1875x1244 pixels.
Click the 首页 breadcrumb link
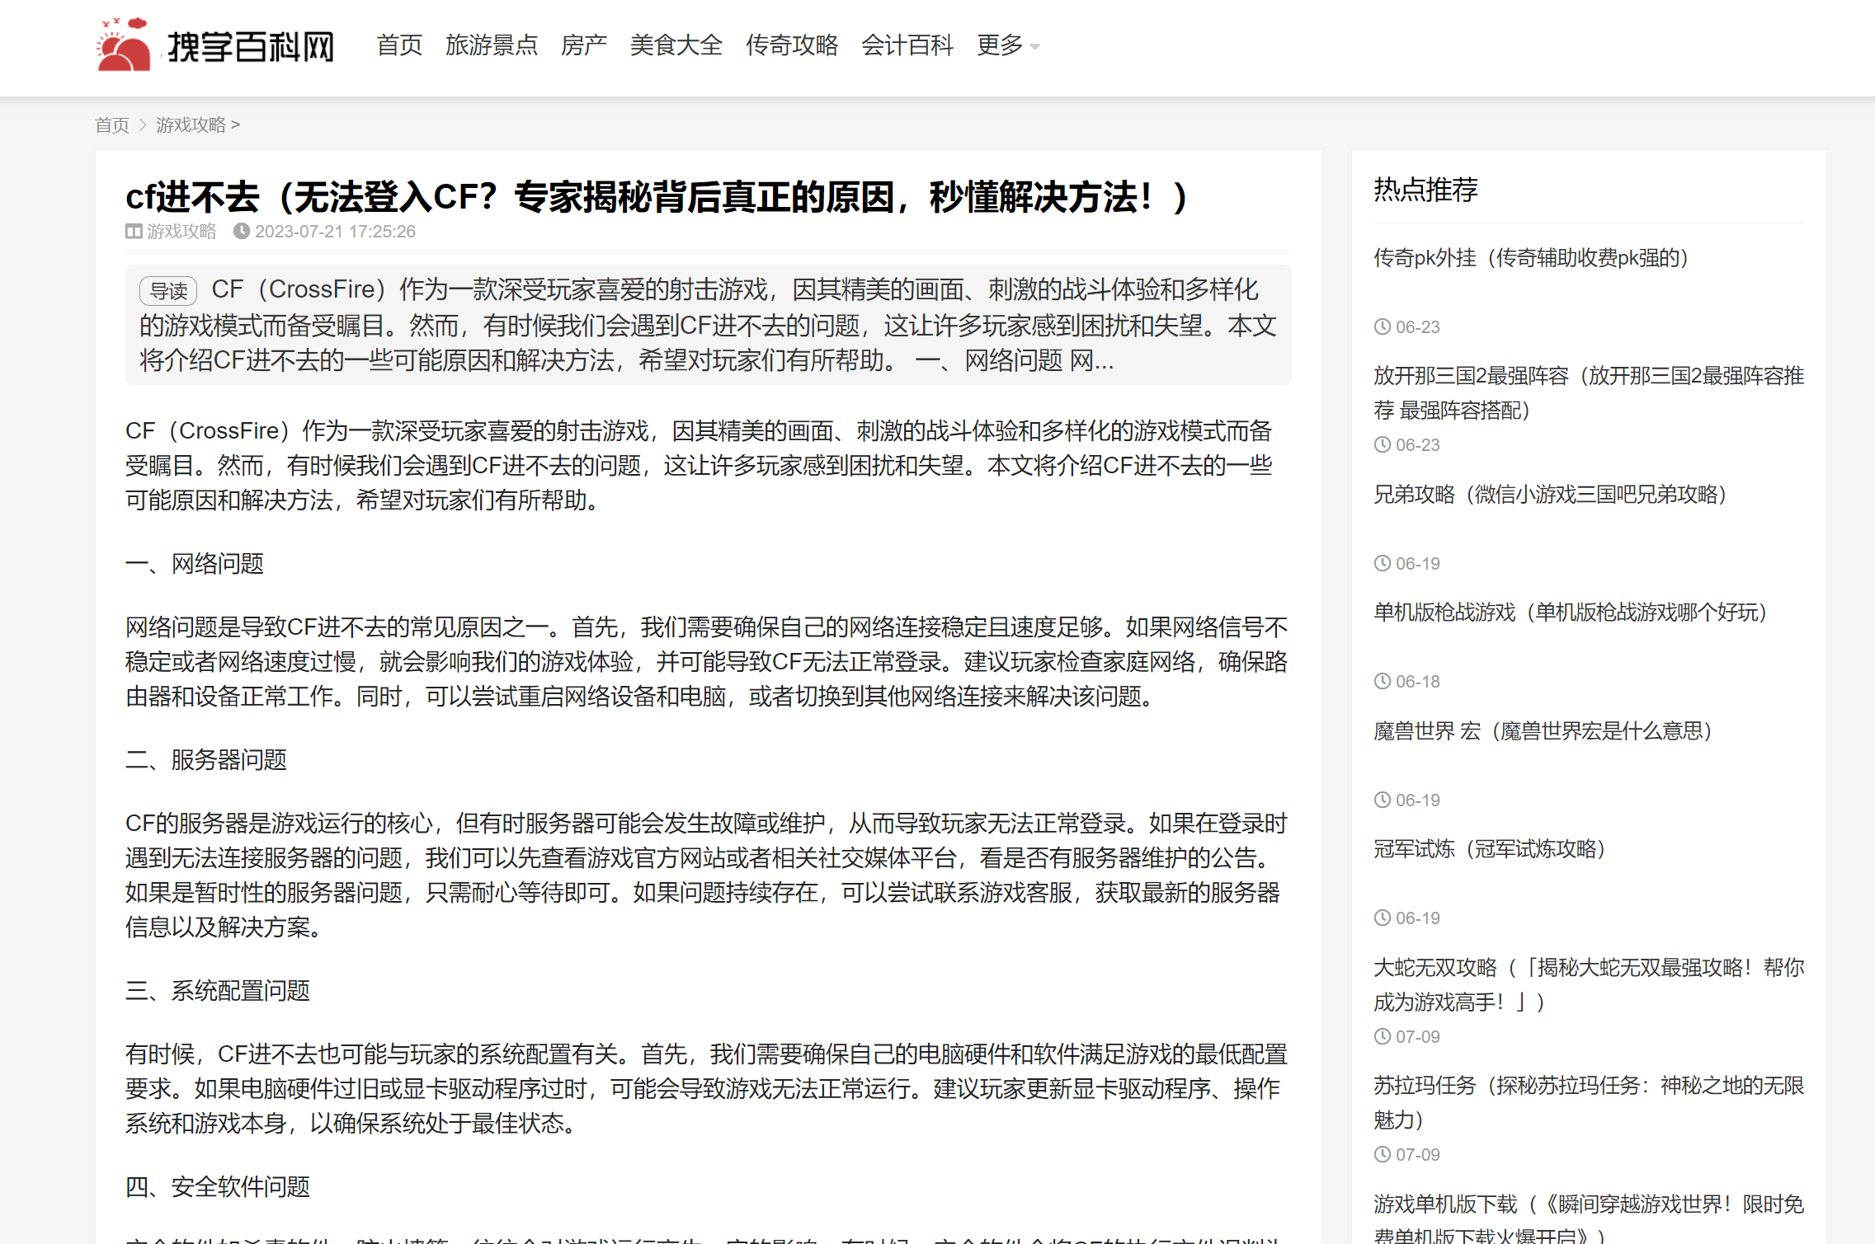[112, 124]
